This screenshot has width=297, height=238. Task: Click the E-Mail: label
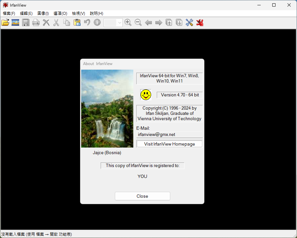[143, 128]
